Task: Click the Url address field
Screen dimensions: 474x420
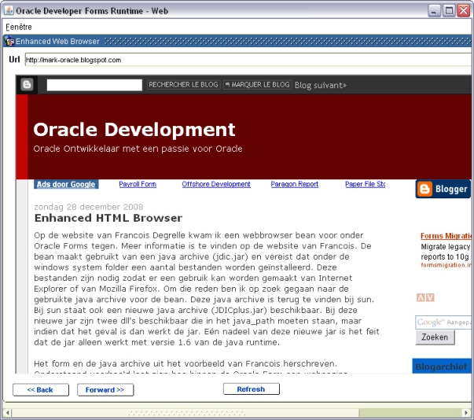Action: point(248,60)
